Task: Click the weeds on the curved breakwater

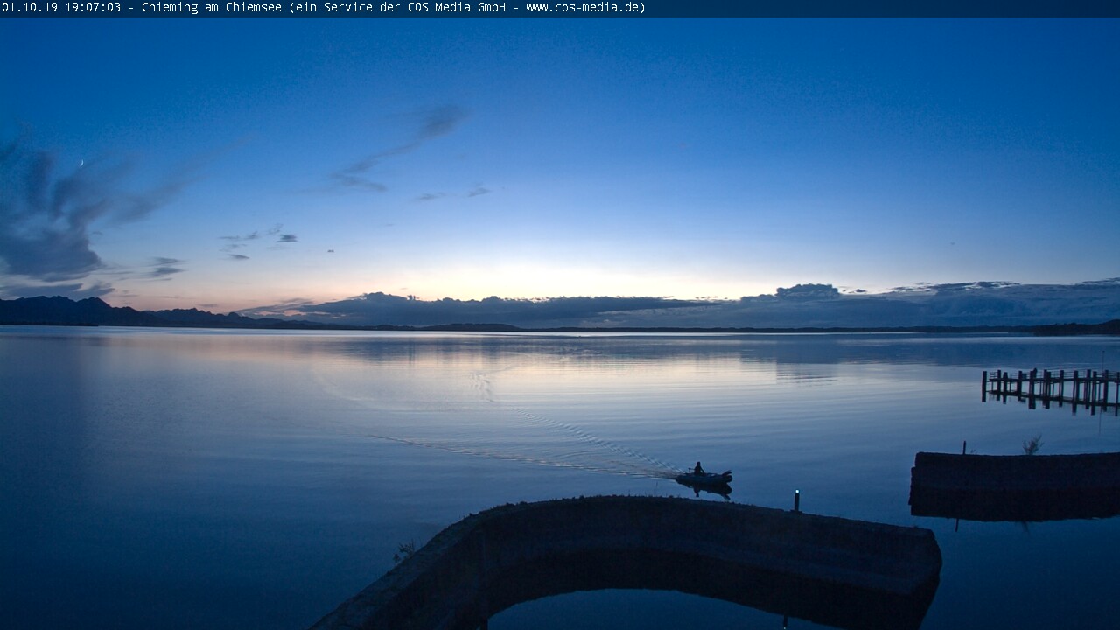Action: click(404, 551)
